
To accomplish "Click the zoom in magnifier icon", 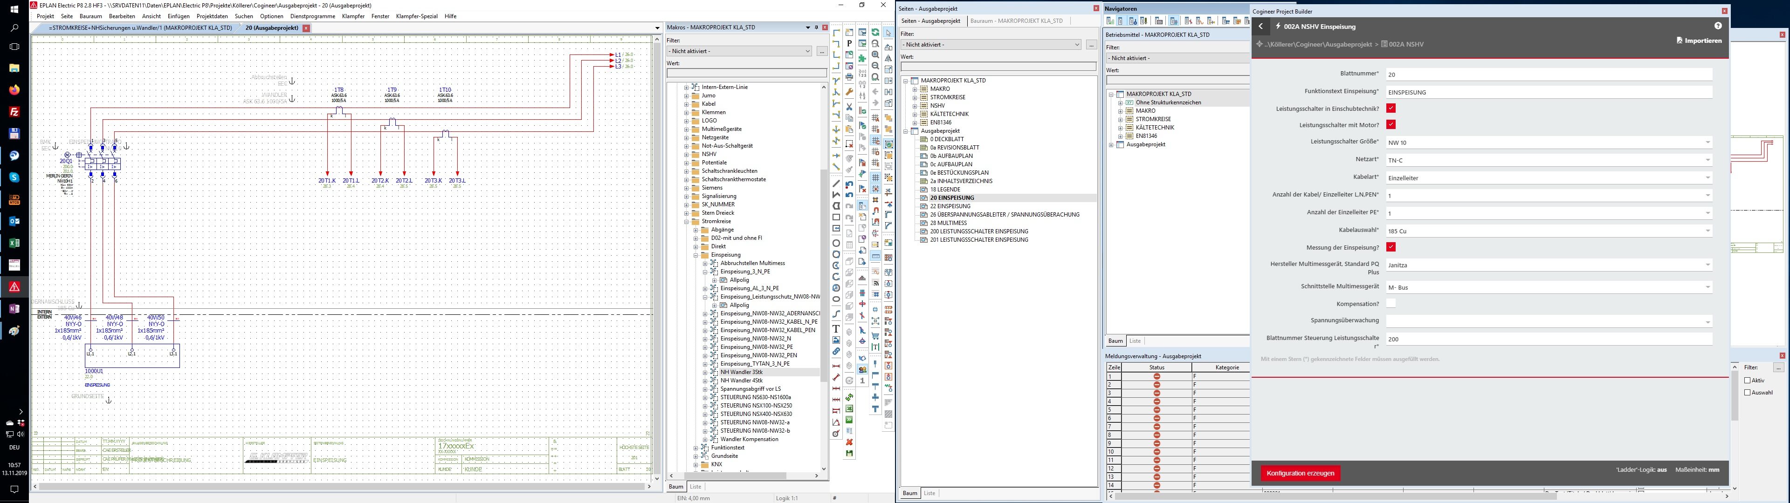I will click(875, 54).
